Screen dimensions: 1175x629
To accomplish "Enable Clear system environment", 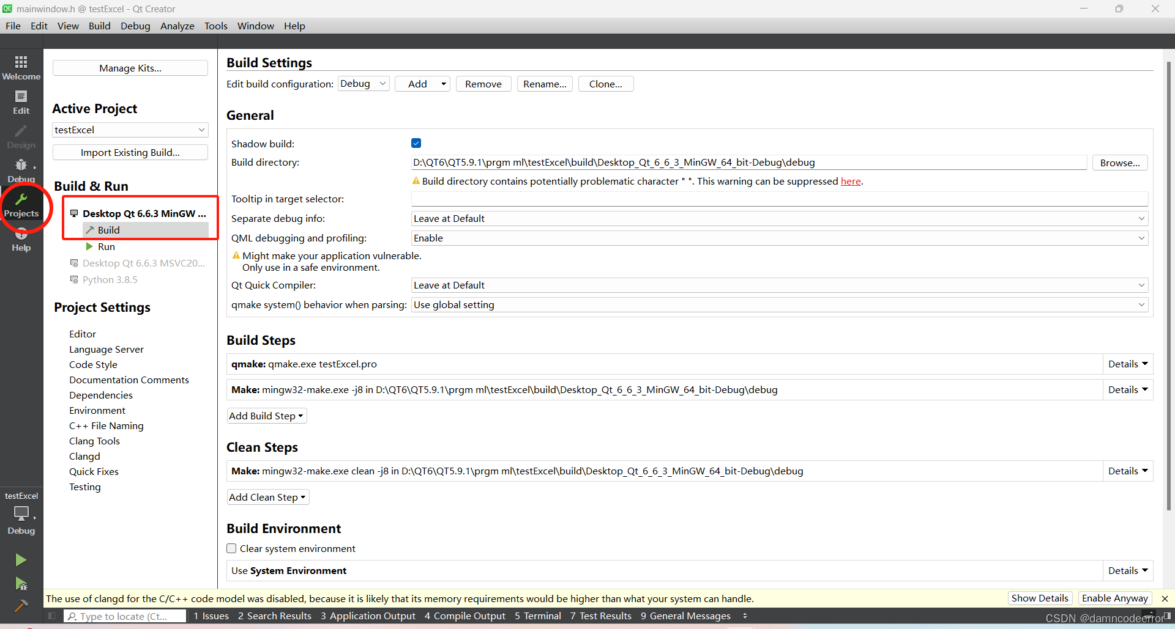I will pos(231,548).
